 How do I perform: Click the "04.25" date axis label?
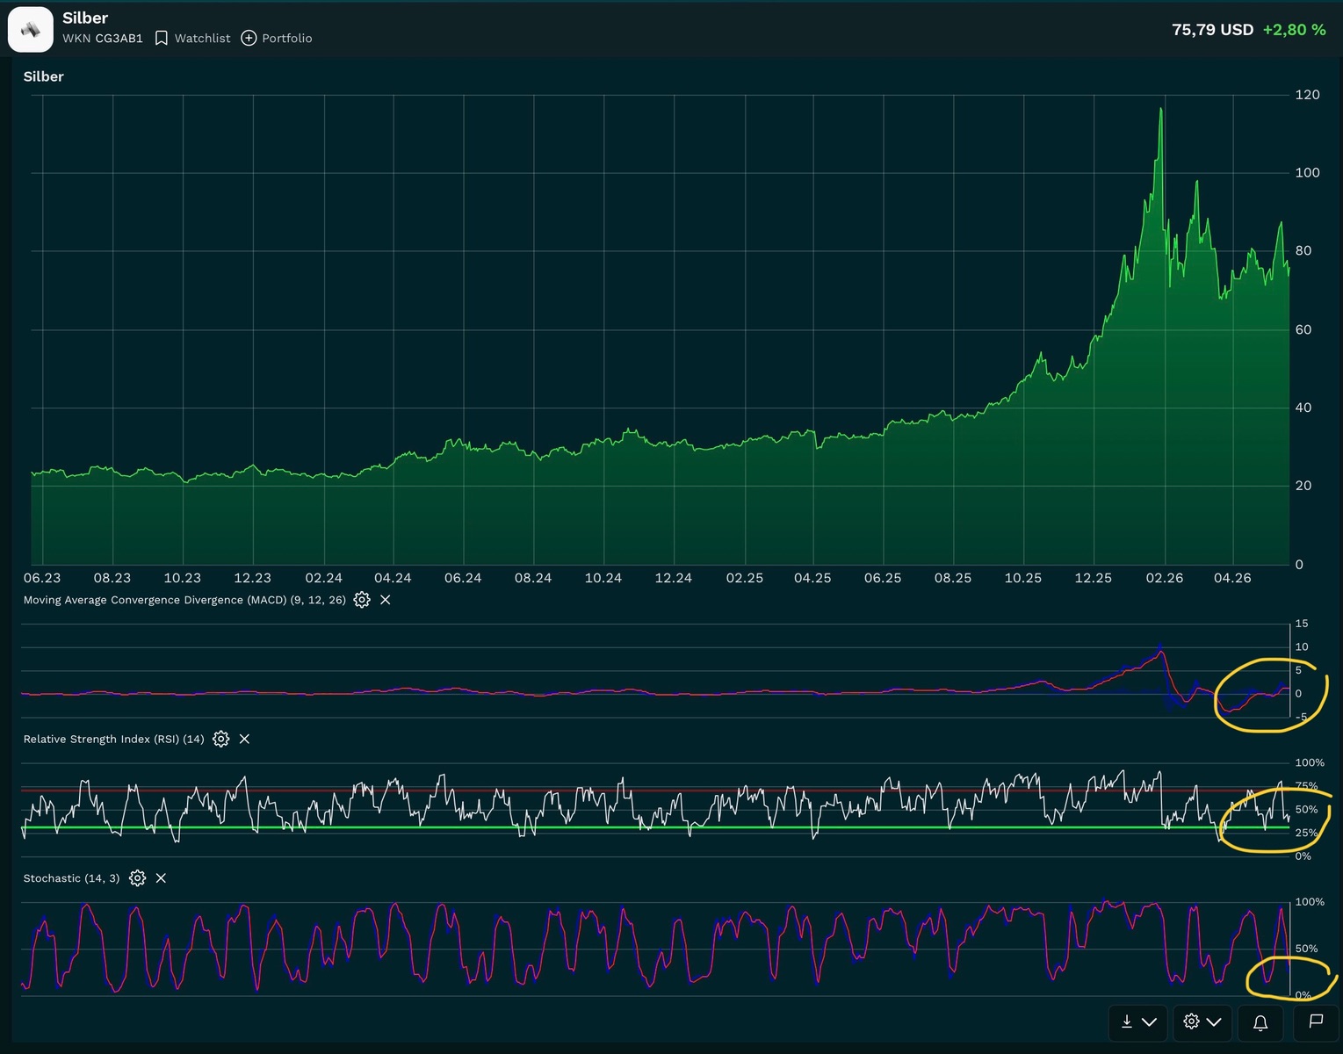coord(812,578)
